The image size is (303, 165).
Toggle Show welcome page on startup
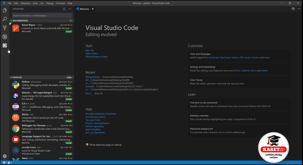point(87,144)
